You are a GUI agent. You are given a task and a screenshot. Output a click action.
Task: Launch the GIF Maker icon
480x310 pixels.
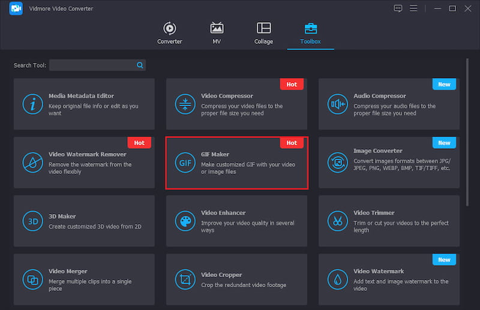(x=185, y=162)
